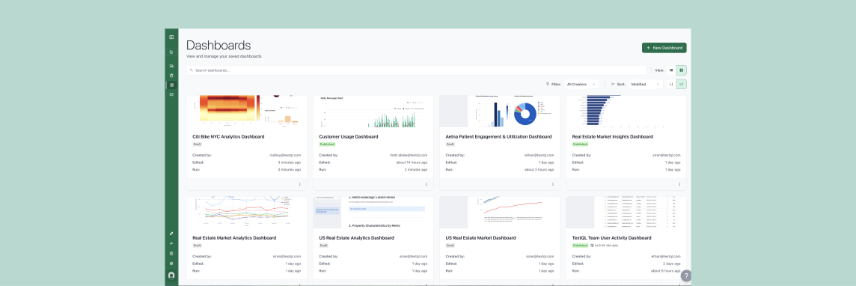Screen dimensions: 856x286
Task: Open TextQL Team User Activity Dashboard title
Action: click(x=612, y=238)
